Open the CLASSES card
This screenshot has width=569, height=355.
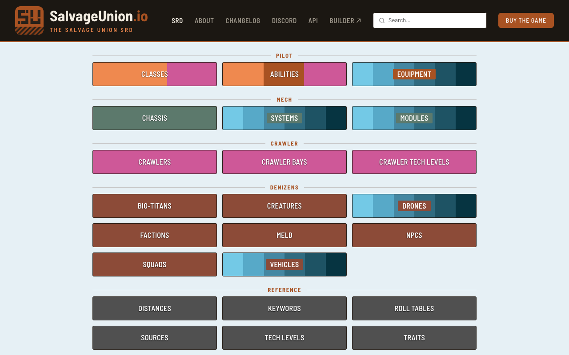pos(155,74)
